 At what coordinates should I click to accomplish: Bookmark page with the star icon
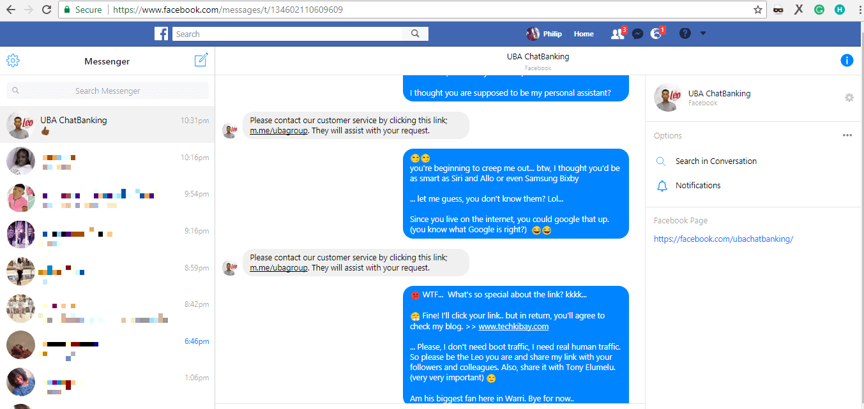tap(758, 10)
